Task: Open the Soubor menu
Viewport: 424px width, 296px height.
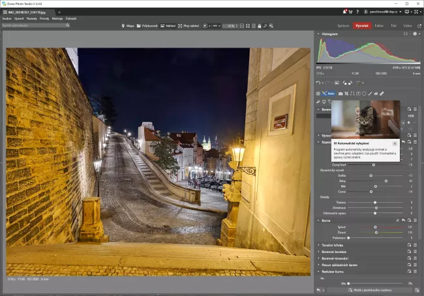Action: coord(7,18)
